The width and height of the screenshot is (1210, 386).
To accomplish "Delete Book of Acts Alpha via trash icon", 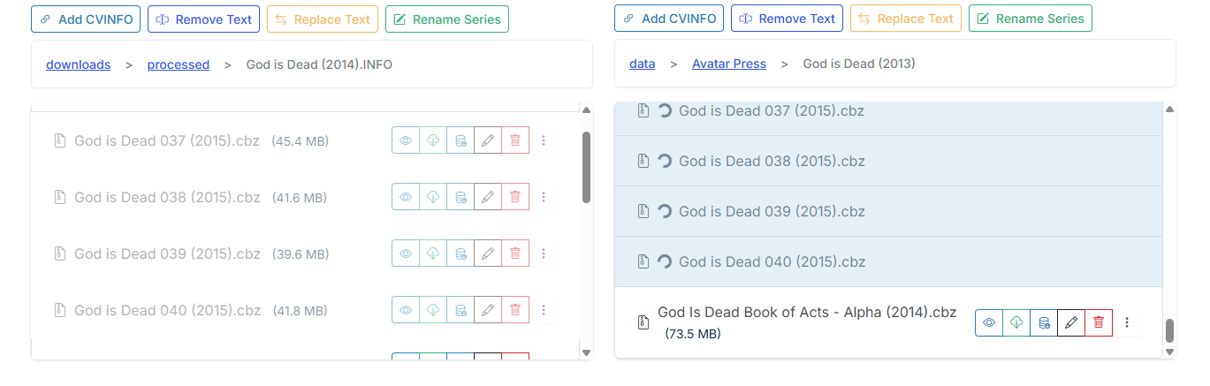I will pyautogui.click(x=1099, y=323).
